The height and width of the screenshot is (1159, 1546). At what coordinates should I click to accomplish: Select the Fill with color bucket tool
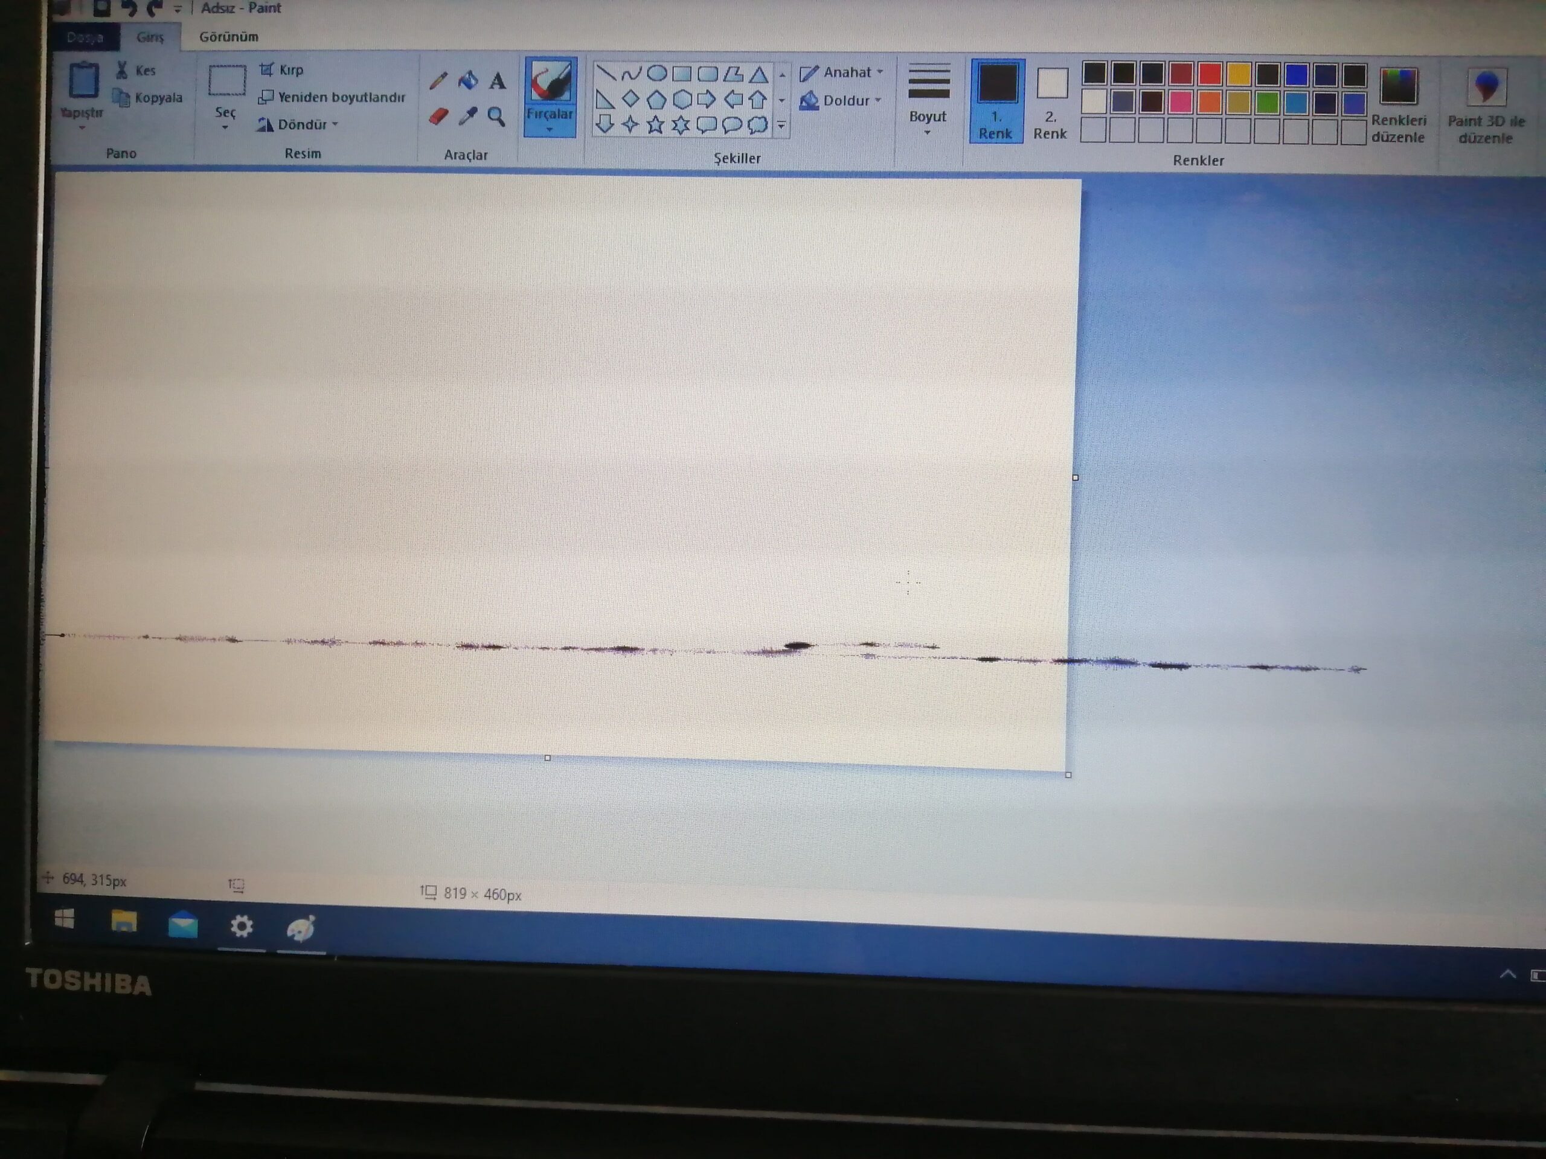click(x=467, y=81)
